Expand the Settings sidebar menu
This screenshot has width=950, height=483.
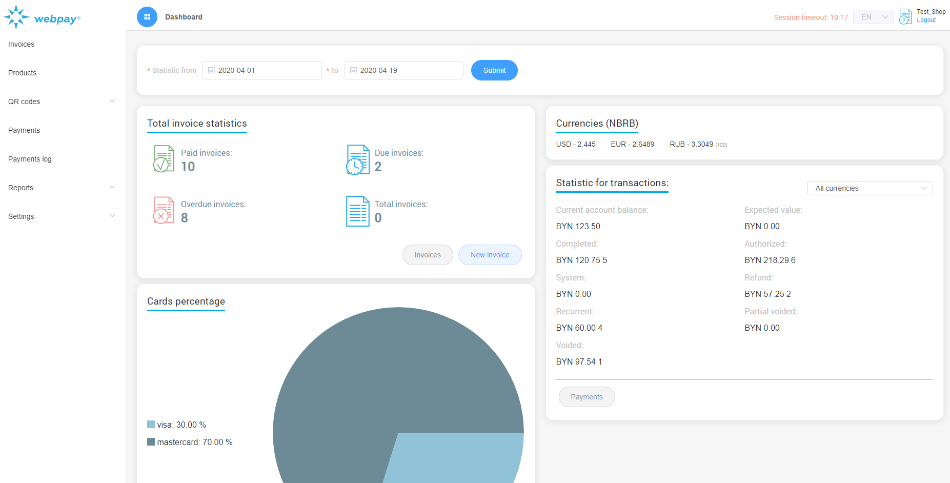click(x=62, y=216)
